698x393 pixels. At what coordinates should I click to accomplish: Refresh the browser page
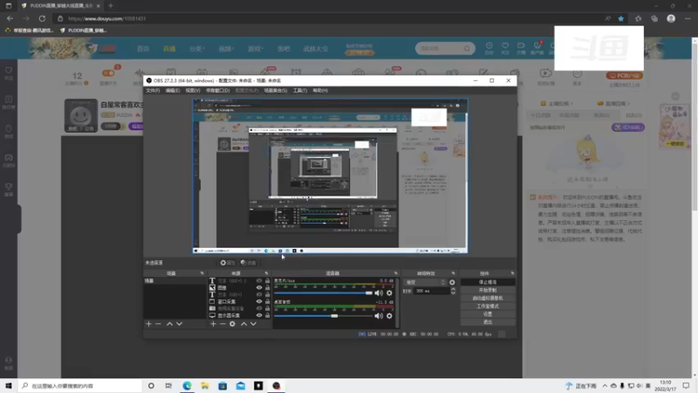click(x=42, y=18)
